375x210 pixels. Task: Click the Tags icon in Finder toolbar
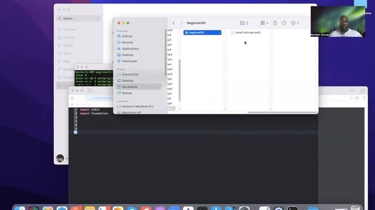click(284, 23)
